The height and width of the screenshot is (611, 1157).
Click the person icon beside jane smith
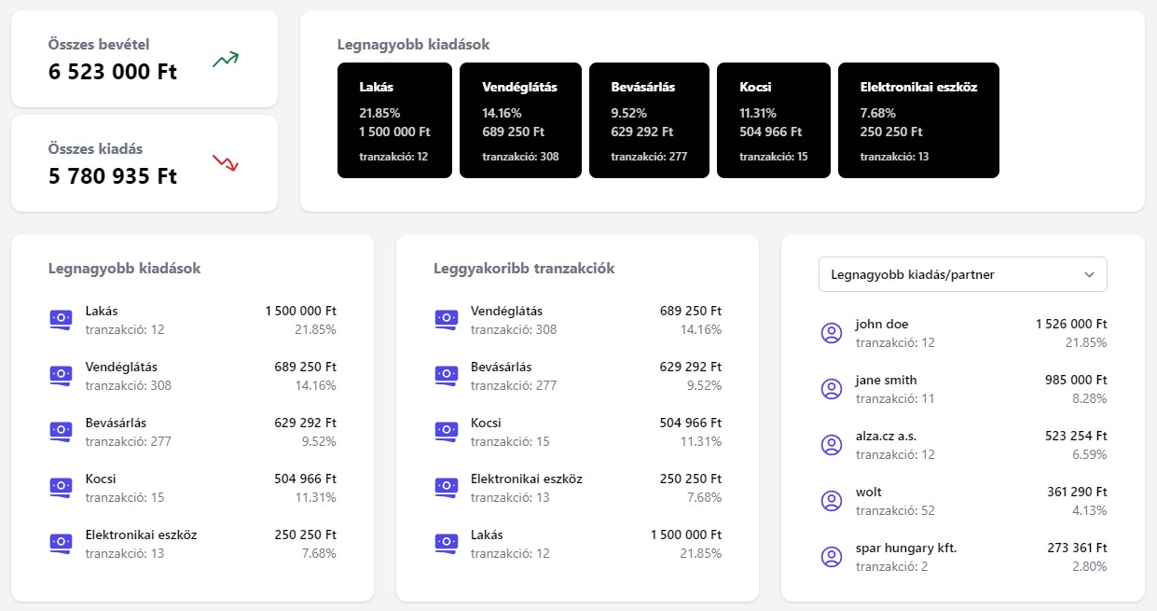[x=832, y=388]
